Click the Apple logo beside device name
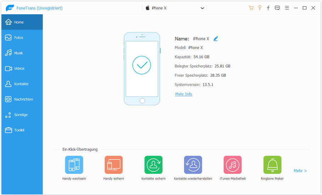This screenshot has height=195, width=322. tap(148, 8)
